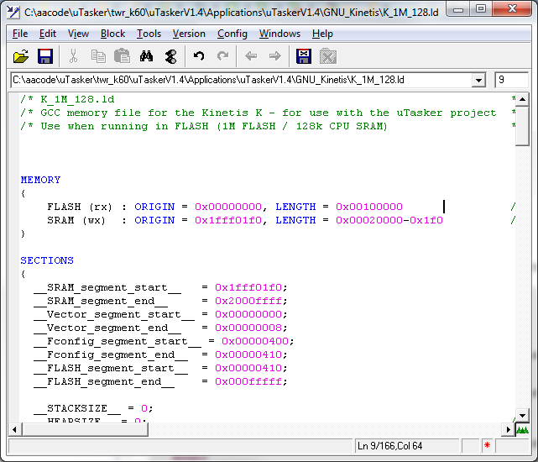
Task: Click the horizontal scrollbar right arrow
Action: [x=509, y=429]
